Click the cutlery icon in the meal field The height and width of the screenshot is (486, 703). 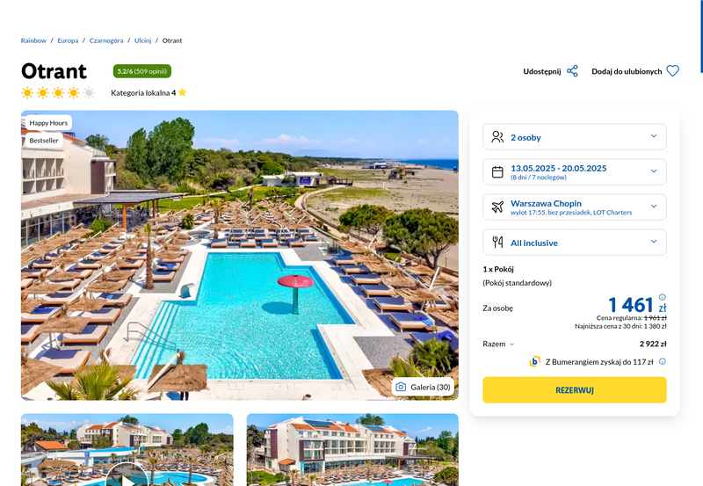tap(497, 243)
